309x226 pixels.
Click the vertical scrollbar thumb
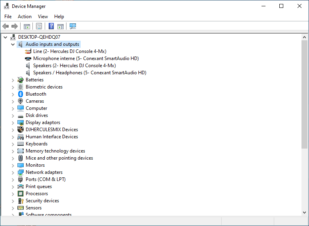tap(304, 94)
